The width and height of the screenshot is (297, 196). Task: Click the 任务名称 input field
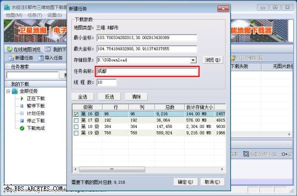click(x=147, y=71)
